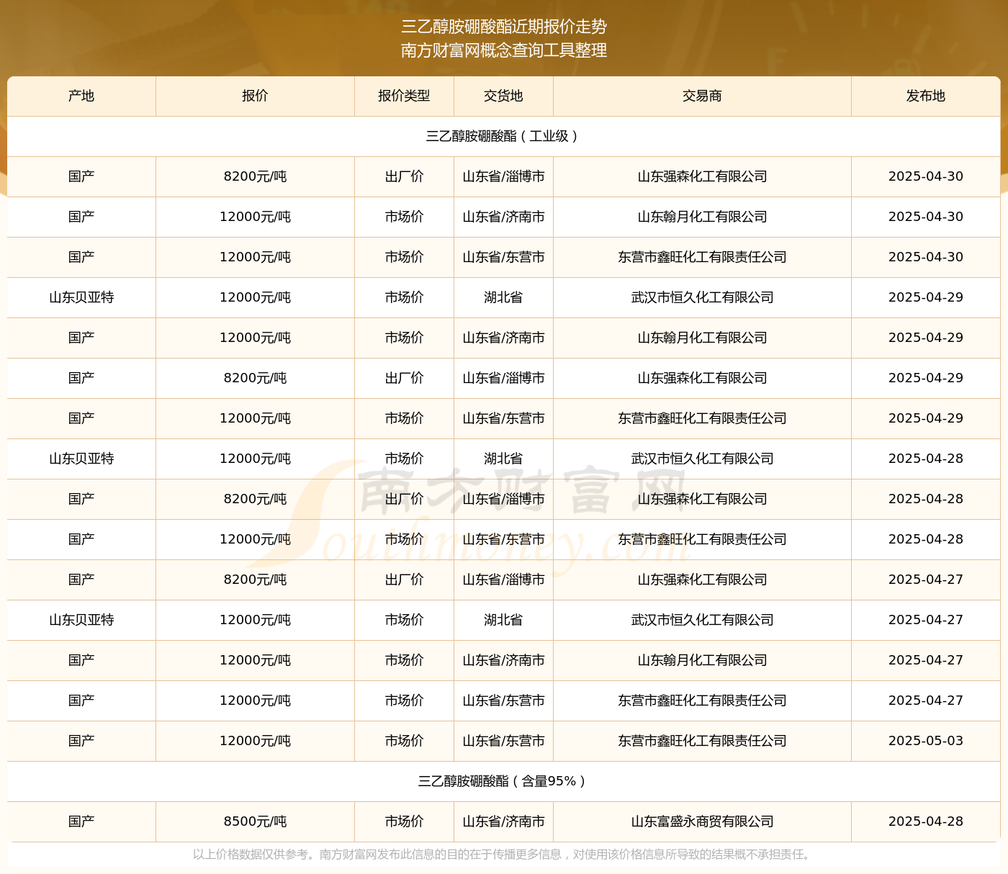Click the 2025-04-29 date in the 武汉市恒久 row
Viewport: 1008px width, 874px height.
point(925,297)
